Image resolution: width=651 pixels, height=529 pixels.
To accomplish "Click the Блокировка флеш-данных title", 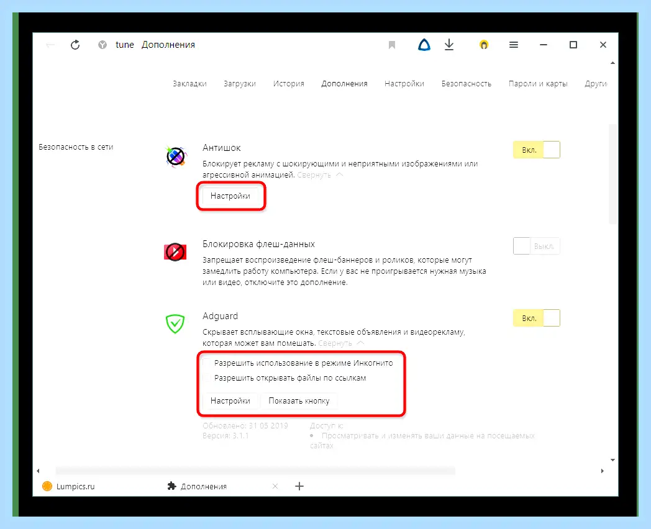I will point(258,244).
